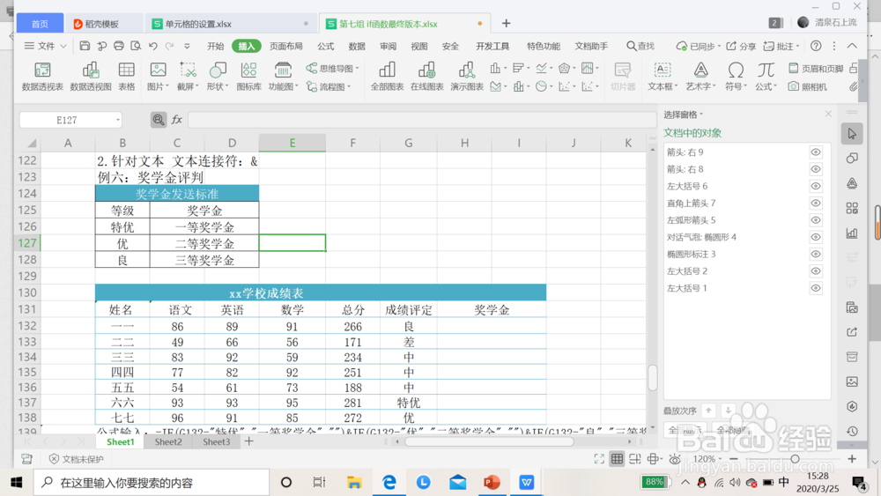Click the print icon in quick toolbar
The width and height of the screenshot is (881, 496).
click(119, 46)
